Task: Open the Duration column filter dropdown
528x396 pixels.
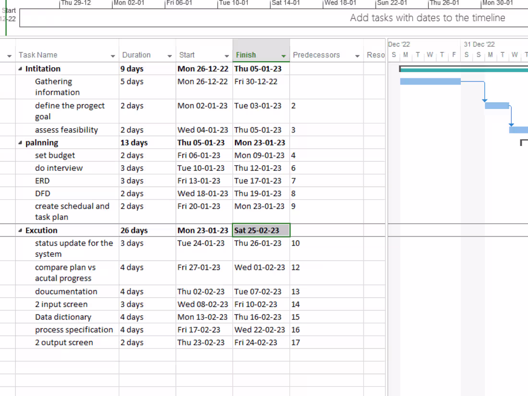Action: click(x=170, y=56)
